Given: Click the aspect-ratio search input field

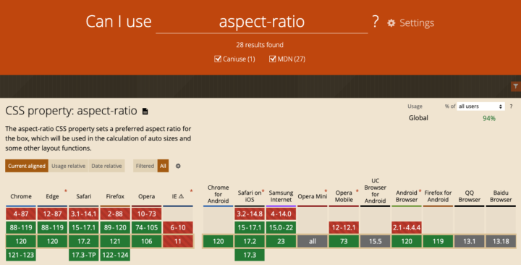Looking at the screenshot, I should [262, 22].
